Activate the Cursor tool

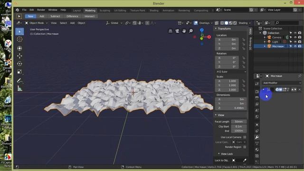pyautogui.click(x=19, y=39)
